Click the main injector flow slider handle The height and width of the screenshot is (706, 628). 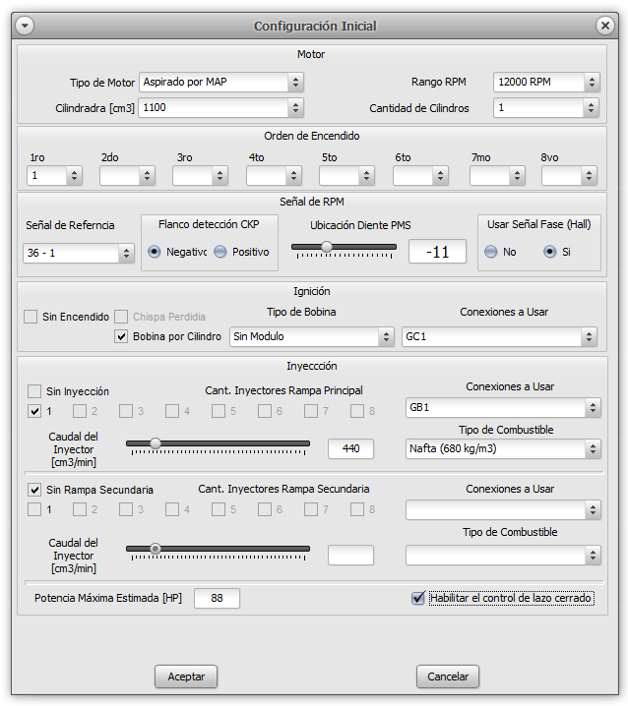[x=156, y=443]
